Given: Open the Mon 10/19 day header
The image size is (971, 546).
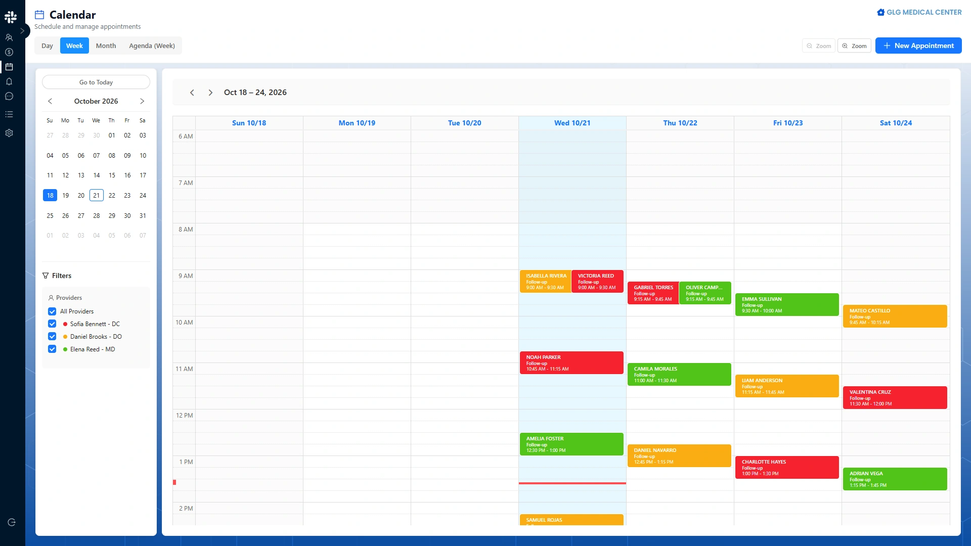Looking at the screenshot, I should (357, 123).
